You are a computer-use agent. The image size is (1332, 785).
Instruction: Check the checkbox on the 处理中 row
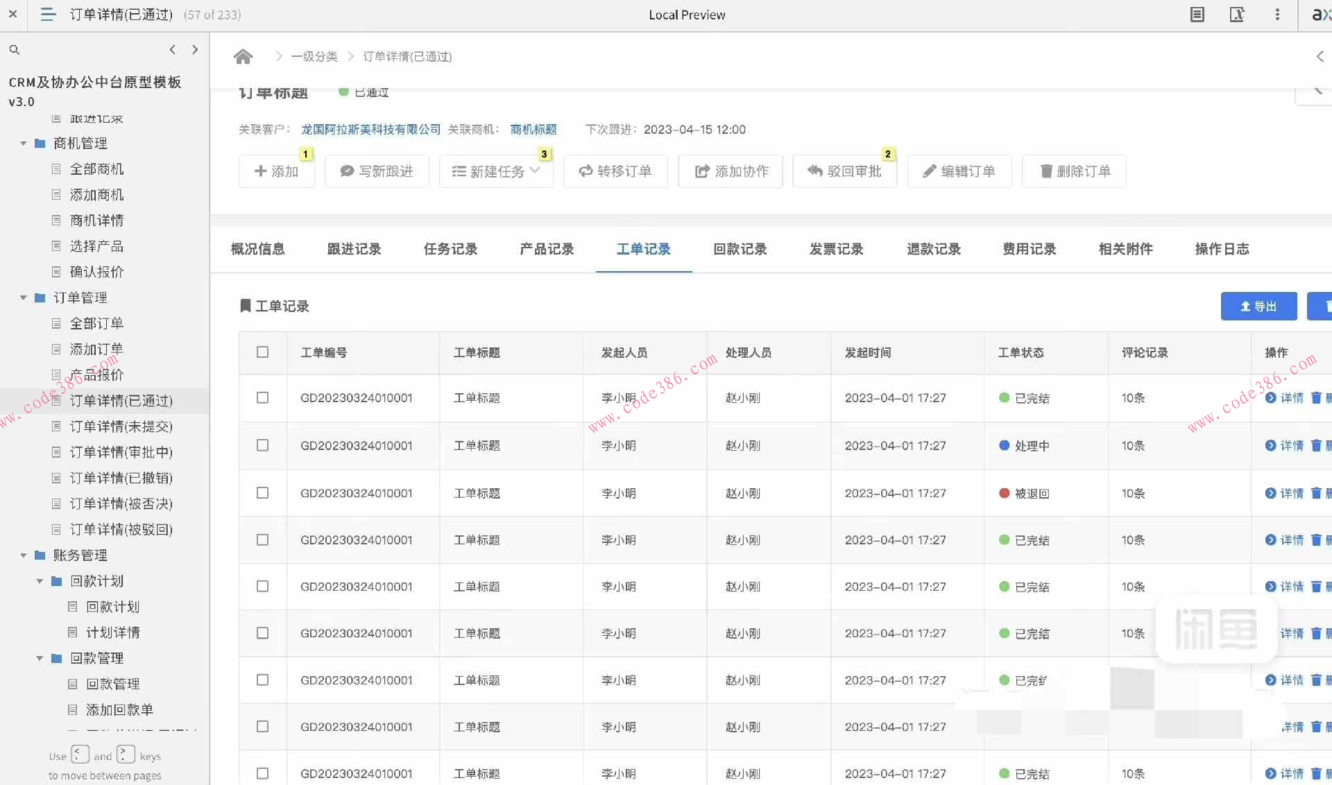pyautogui.click(x=262, y=446)
